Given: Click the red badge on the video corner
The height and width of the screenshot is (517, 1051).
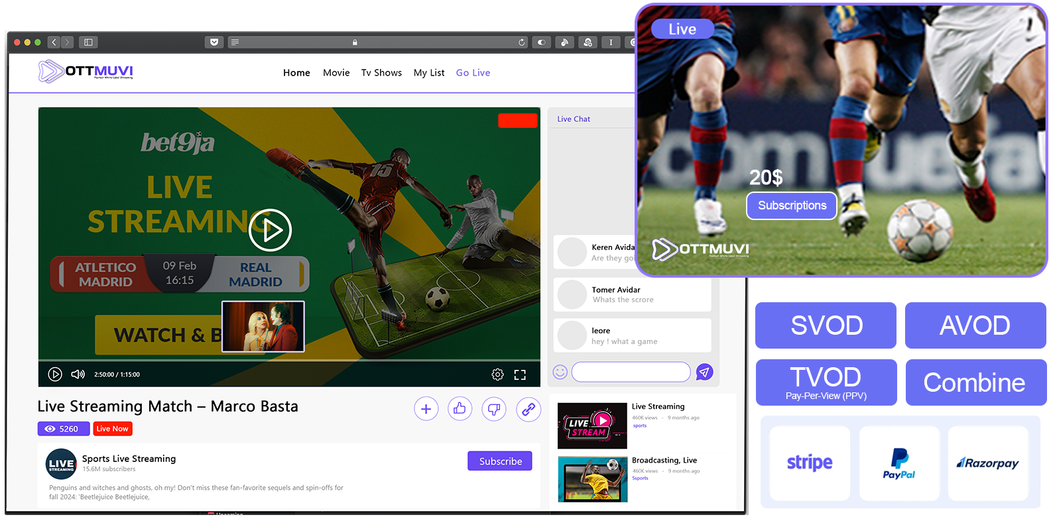Looking at the screenshot, I should (518, 121).
